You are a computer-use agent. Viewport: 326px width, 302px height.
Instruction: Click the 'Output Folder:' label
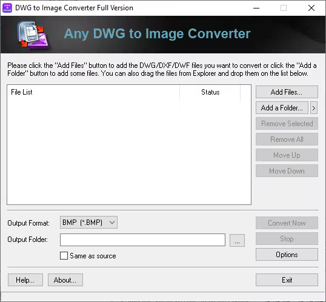click(28, 240)
